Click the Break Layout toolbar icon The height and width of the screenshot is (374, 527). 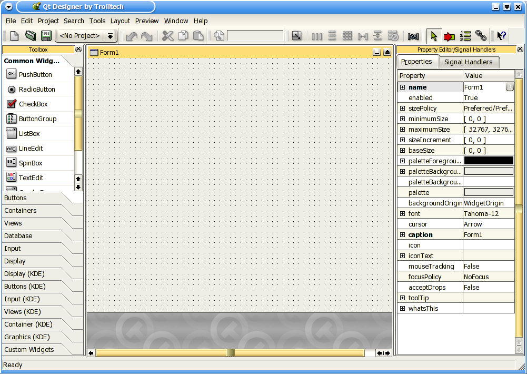click(393, 36)
